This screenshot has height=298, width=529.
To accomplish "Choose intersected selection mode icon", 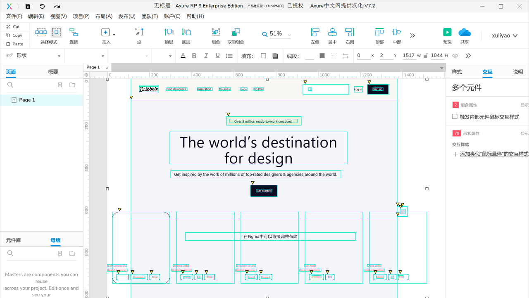I will pyautogui.click(x=41, y=32).
